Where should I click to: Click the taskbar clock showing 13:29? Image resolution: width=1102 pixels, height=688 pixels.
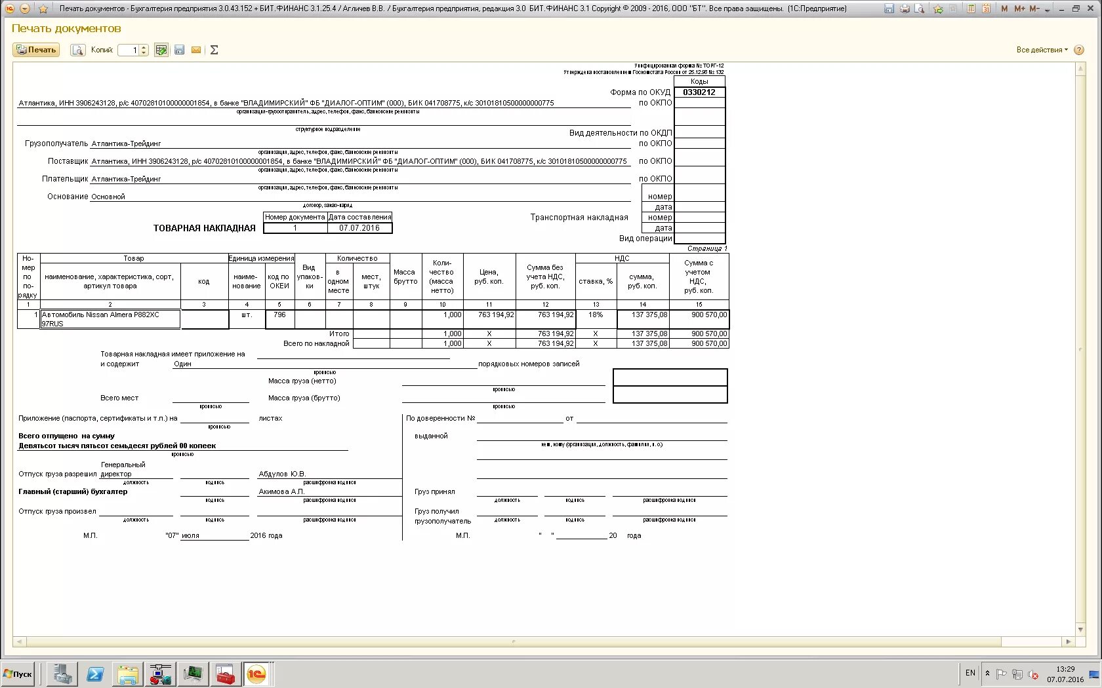click(x=1065, y=674)
